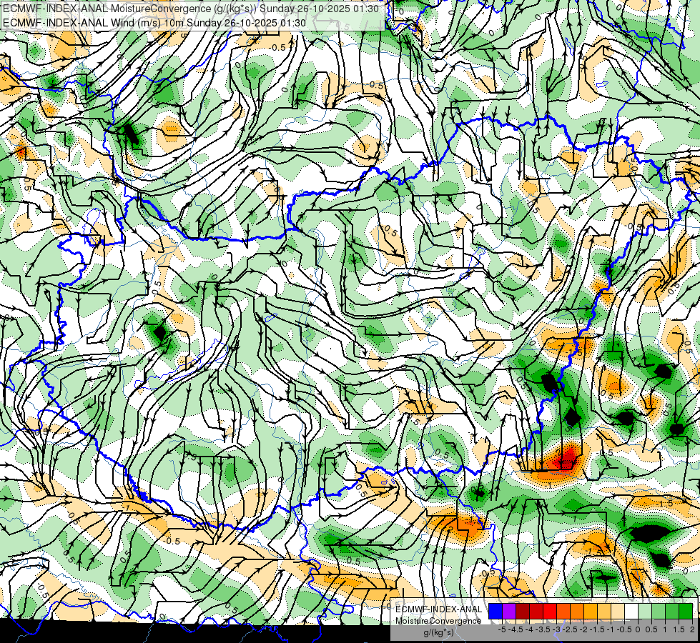
Task: Click the Wind (m/s) 10m title line
Action: pos(154,22)
